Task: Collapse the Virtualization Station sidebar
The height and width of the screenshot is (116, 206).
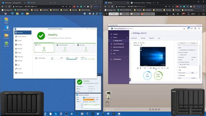Action: pos(130,80)
